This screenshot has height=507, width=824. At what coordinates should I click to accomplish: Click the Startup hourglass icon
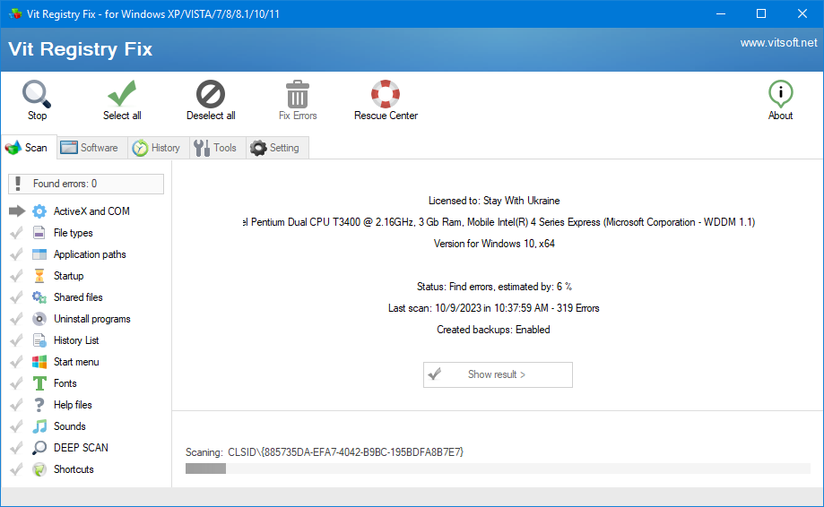click(39, 276)
